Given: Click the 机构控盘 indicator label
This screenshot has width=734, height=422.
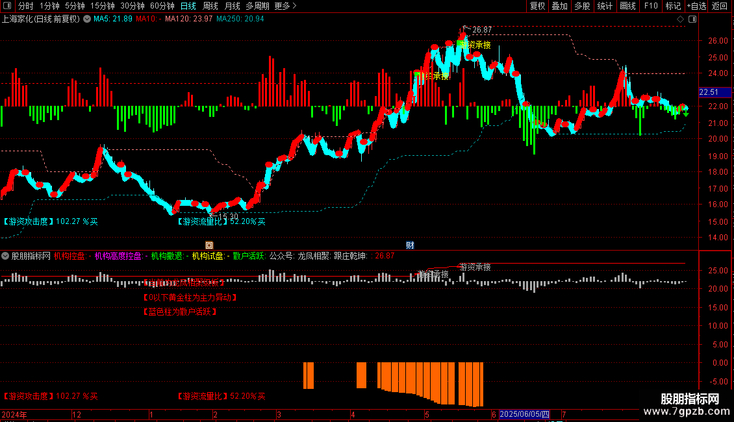Looking at the screenshot, I should tap(70, 256).
